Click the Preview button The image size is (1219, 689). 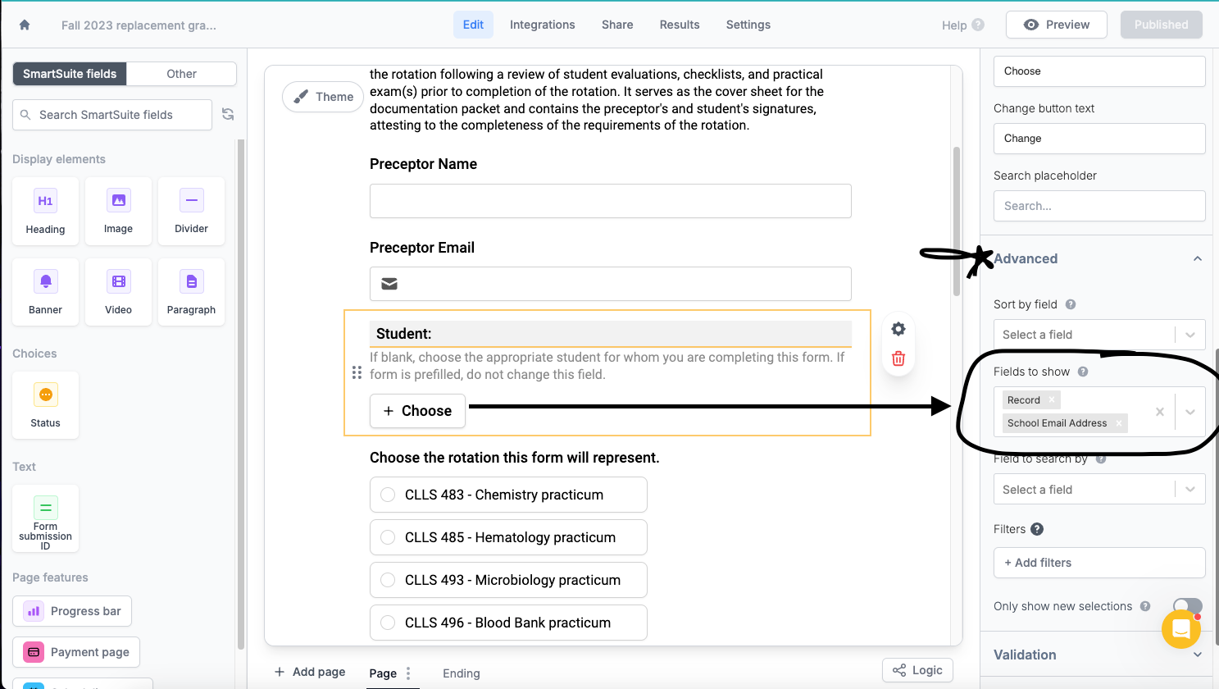(1056, 25)
